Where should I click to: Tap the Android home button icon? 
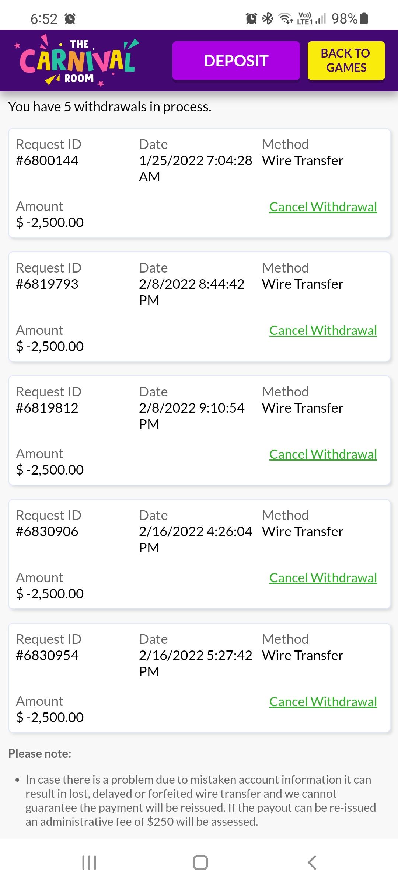[x=200, y=863]
